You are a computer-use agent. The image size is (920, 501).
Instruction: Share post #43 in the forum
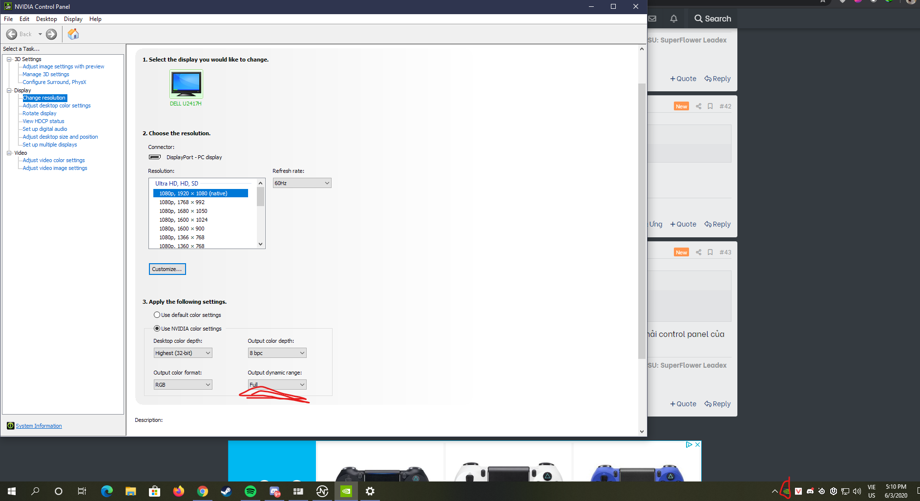[x=698, y=252]
